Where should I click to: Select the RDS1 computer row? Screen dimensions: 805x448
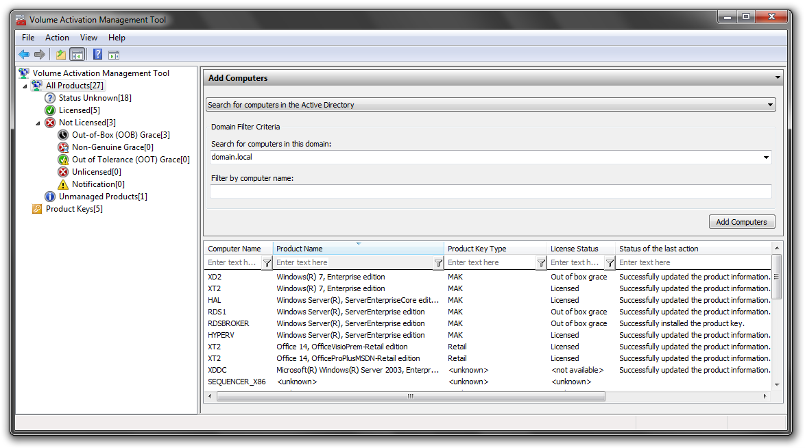tap(488, 312)
